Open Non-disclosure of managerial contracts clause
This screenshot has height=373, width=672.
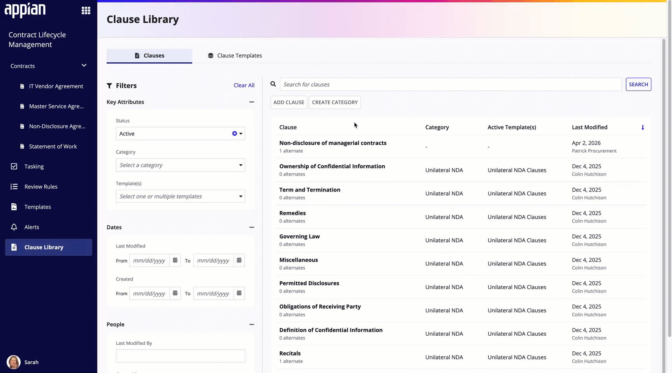[333, 143]
